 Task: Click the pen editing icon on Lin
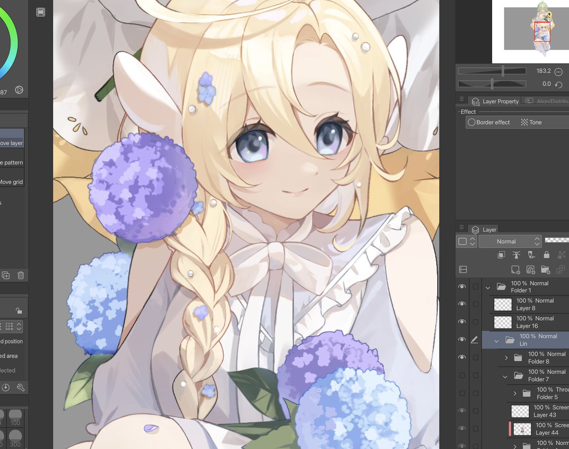tap(475, 340)
